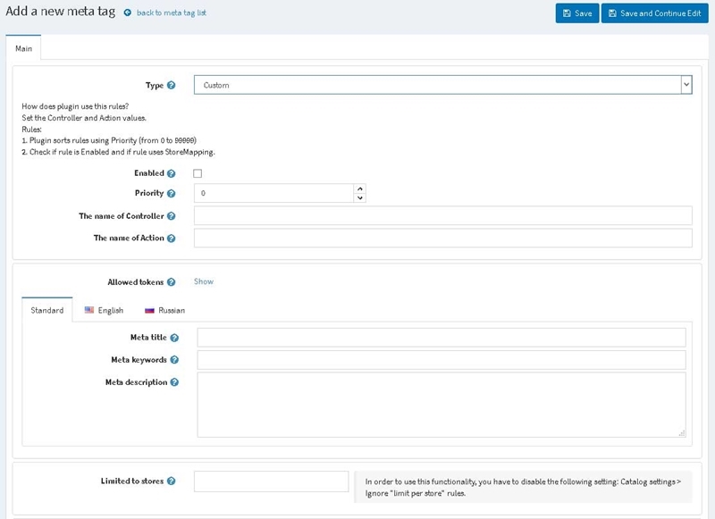Screen dimensions: 715x519
Task: Click the help icon next to Meta title
Action: pyautogui.click(x=174, y=338)
